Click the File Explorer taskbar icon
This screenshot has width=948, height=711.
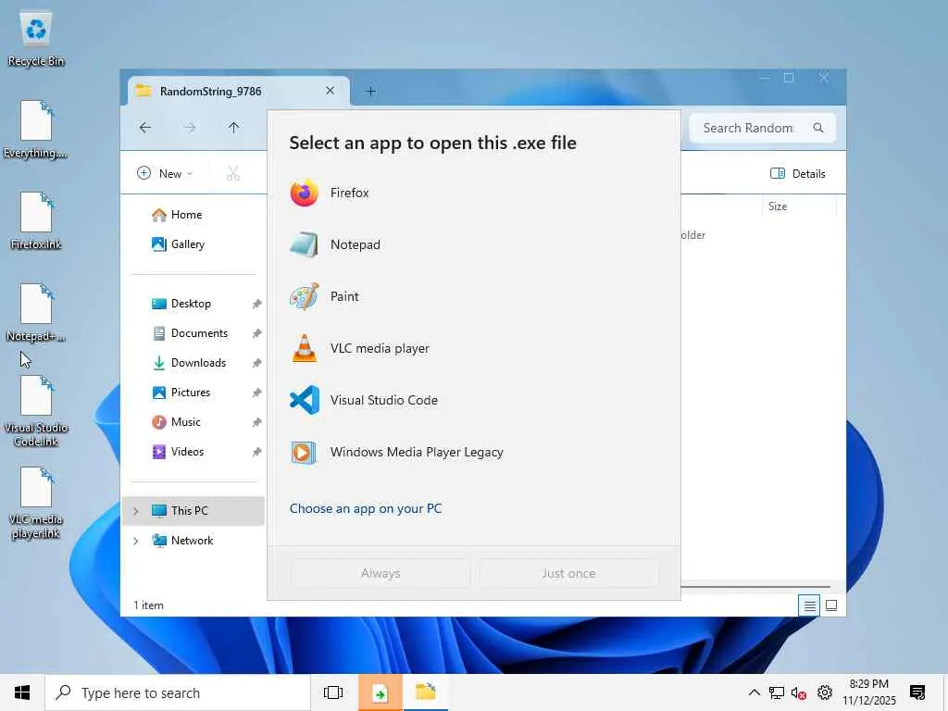click(426, 692)
